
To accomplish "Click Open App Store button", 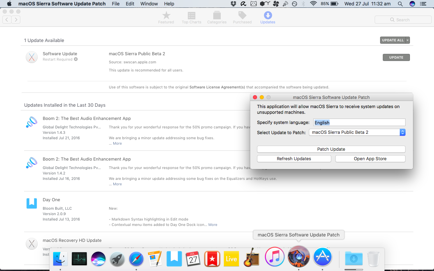I will (370, 159).
